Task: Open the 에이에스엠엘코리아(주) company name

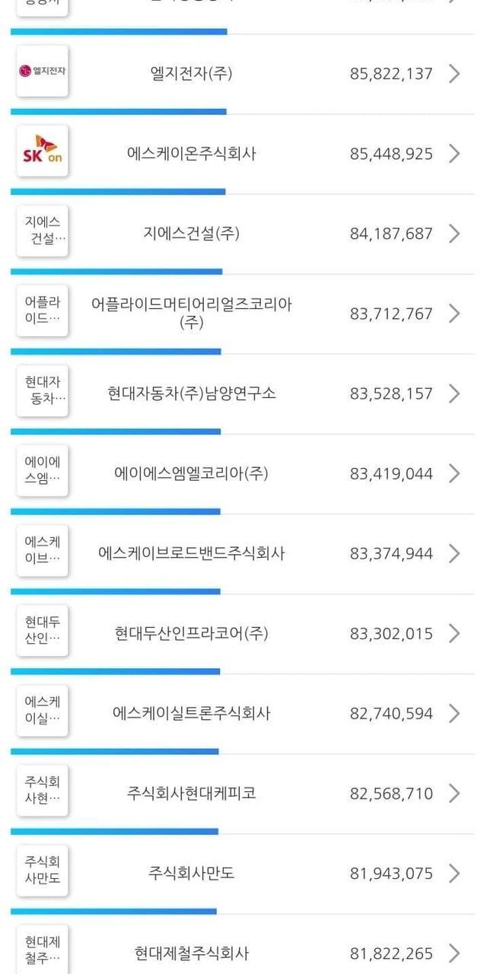Action: tap(191, 473)
